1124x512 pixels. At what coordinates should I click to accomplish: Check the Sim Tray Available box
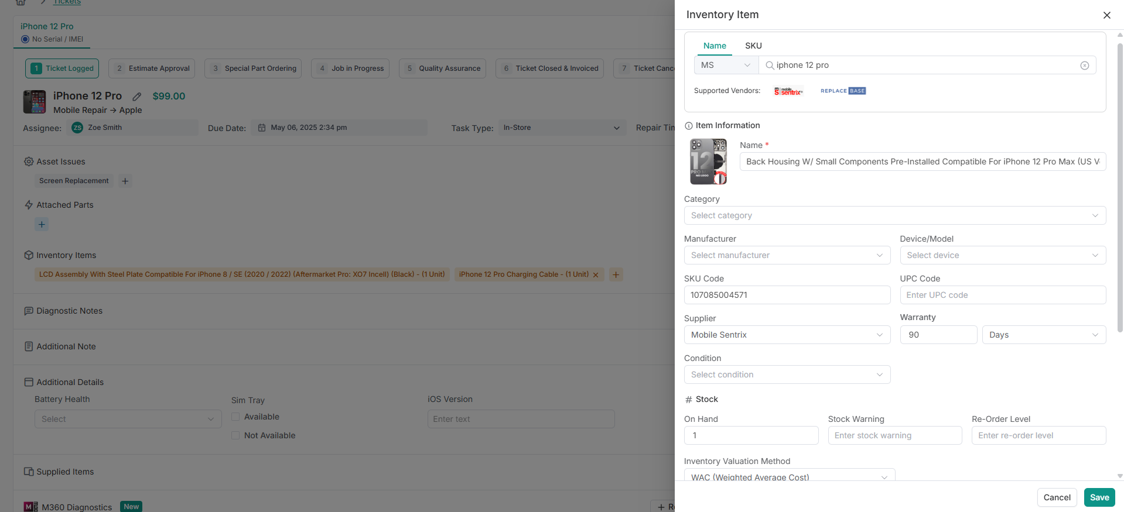click(x=235, y=417)
